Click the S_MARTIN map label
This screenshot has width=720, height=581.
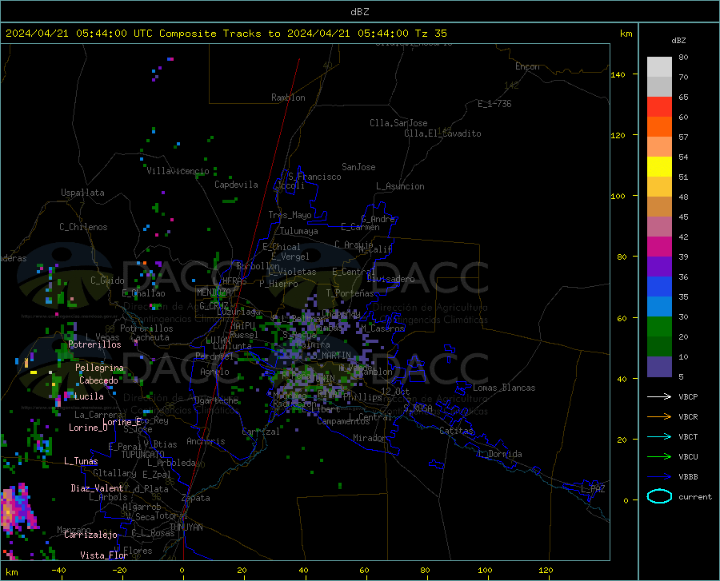click(x=331, y=356)
